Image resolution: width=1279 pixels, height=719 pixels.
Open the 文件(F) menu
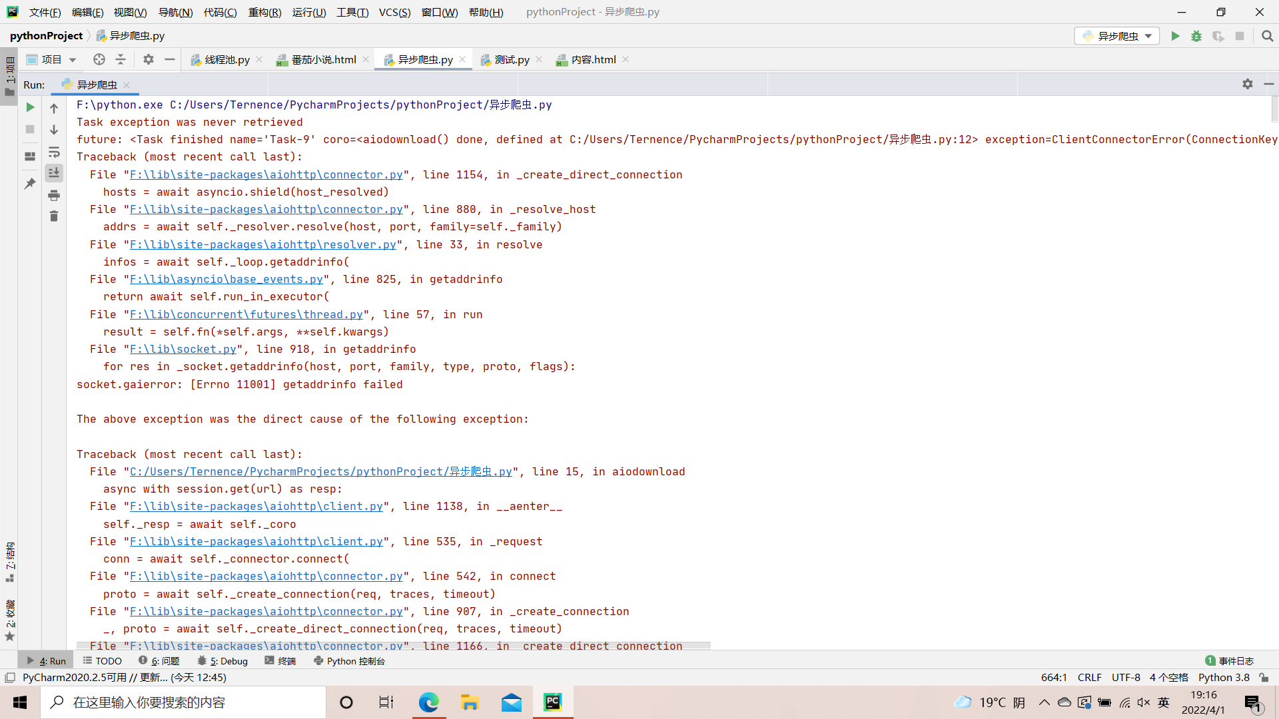pos(45,12)
